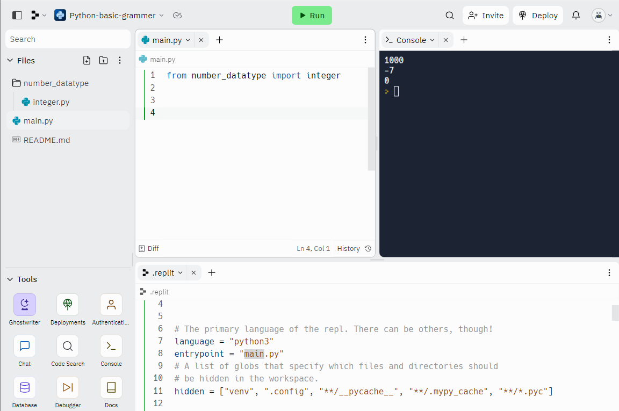Screen dimensions: 619x411
Task: Click line 1 import statement in main.py
Action: (254, 75)
